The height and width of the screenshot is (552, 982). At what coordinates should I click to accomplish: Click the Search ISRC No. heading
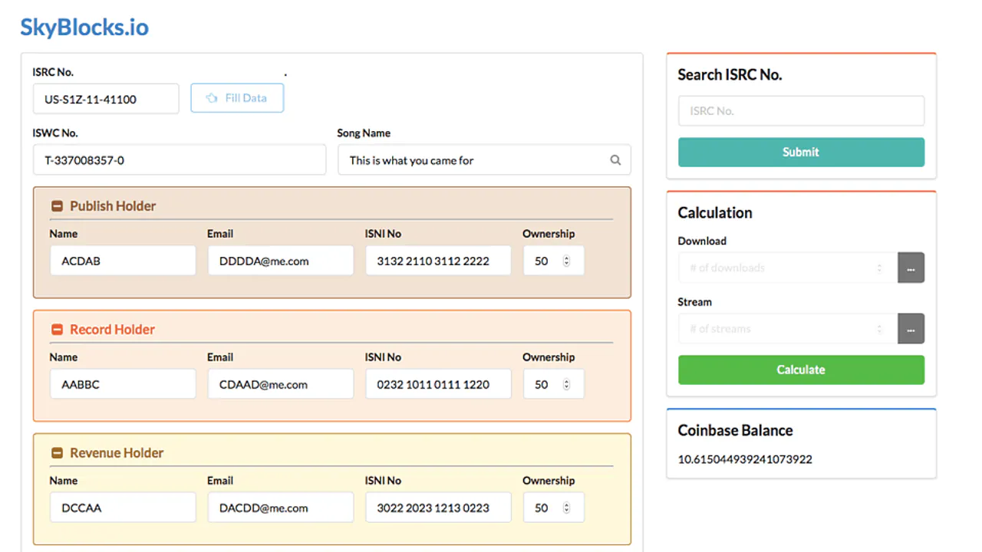pos(730,75)
